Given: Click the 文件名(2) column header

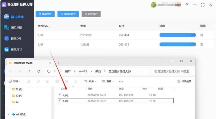Looking at the screenshot, I should click(x=44, y=26).
